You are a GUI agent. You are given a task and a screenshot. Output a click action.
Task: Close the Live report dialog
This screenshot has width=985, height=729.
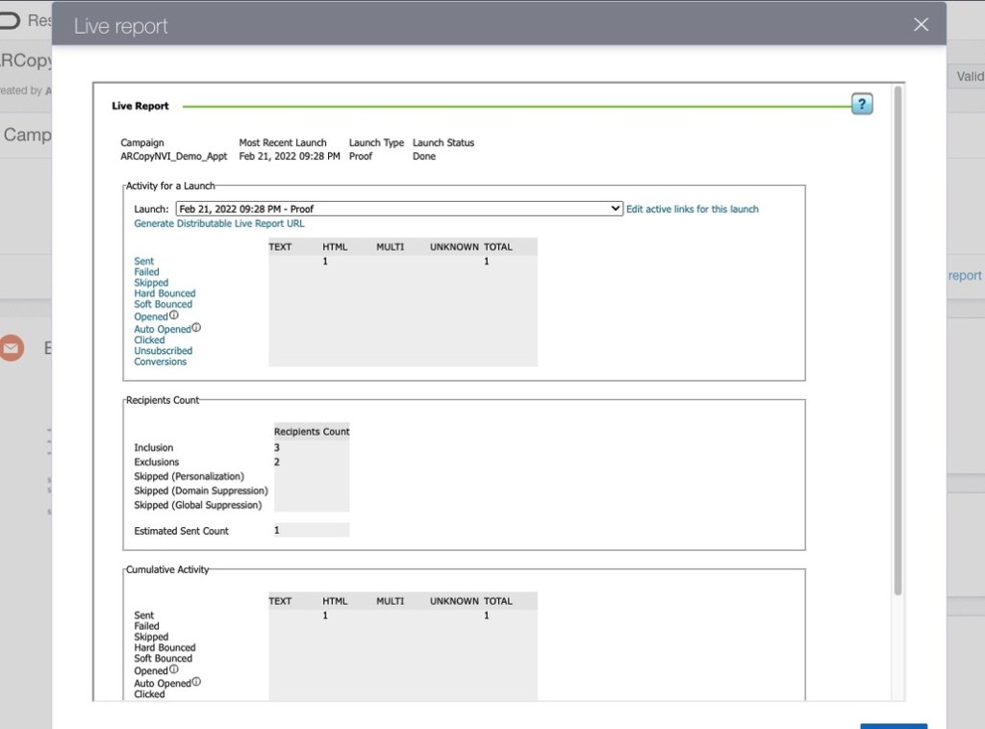tap(921, 24)
